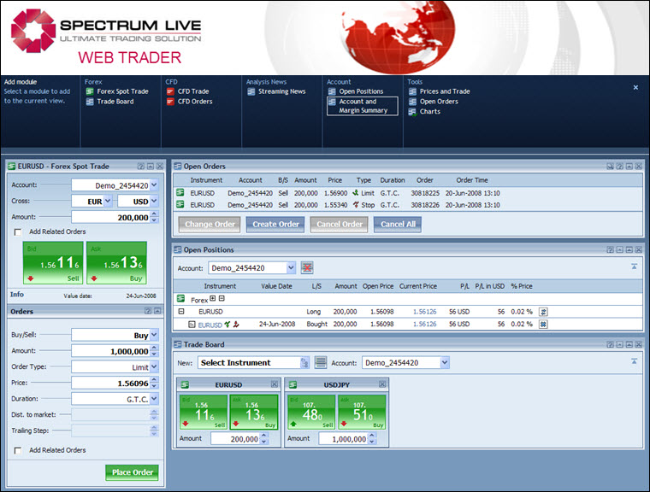Viewport: 650px width, 492px height.
Task: Click the USDJPY Sell 107.480 tile
Action: pyautogui.click(x=311, y=412)
